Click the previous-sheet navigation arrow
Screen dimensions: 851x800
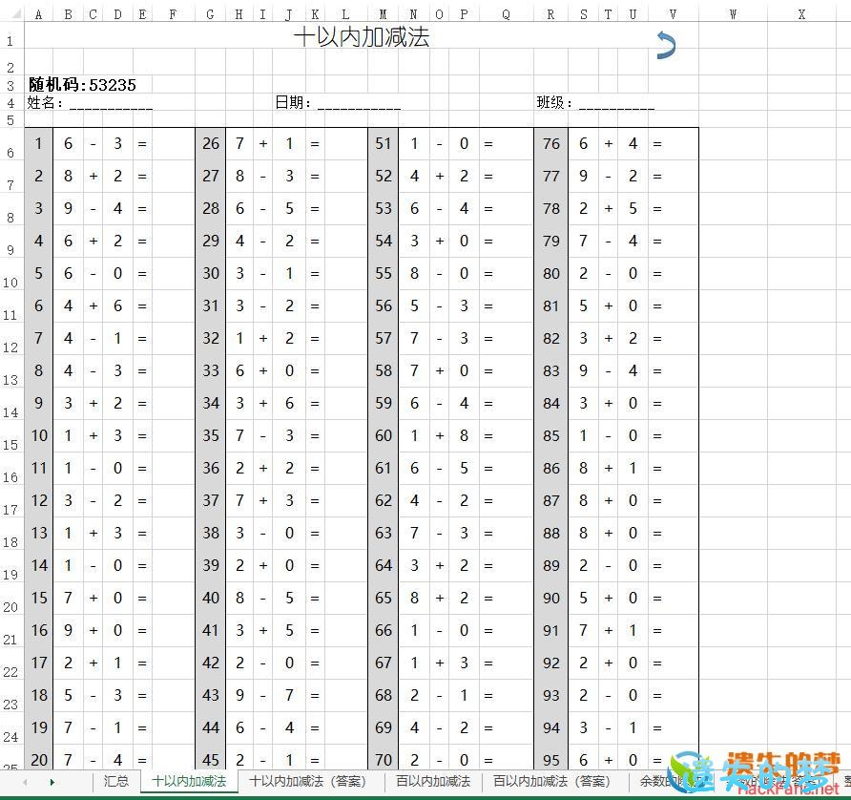tap(25, 782)
